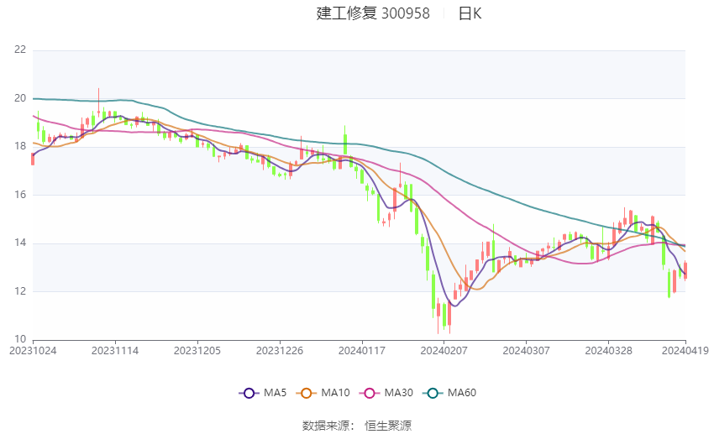Toggle the MA10 legend series
This screenshot has height=434, width=714.
pos(323,393)
